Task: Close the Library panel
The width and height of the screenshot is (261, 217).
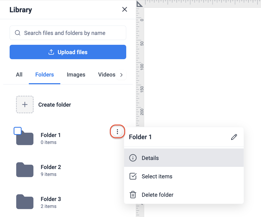Action: (x=125, y=10)
